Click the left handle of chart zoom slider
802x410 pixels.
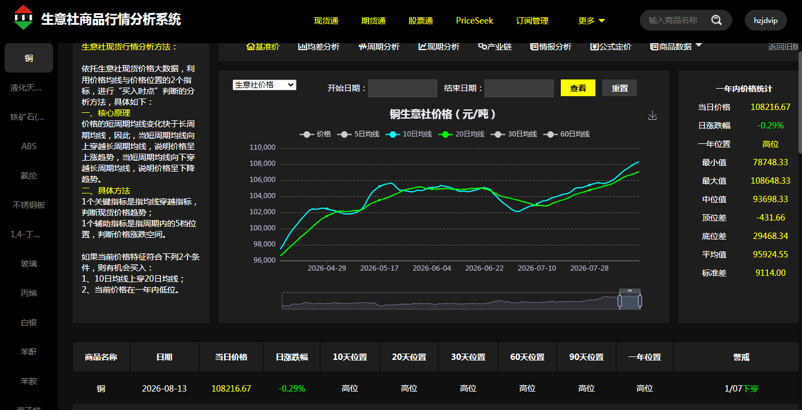click(x=620, y=301)
